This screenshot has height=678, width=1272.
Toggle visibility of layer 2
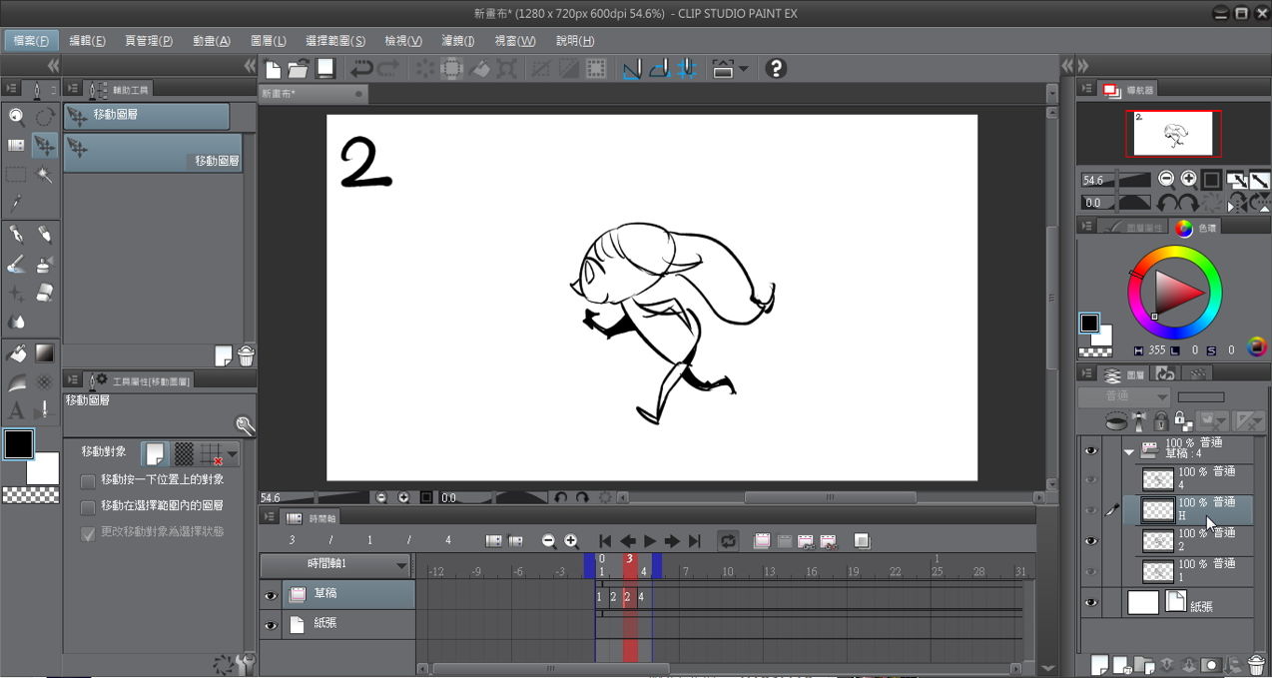pyautogui.click(x=1090, y=541)
